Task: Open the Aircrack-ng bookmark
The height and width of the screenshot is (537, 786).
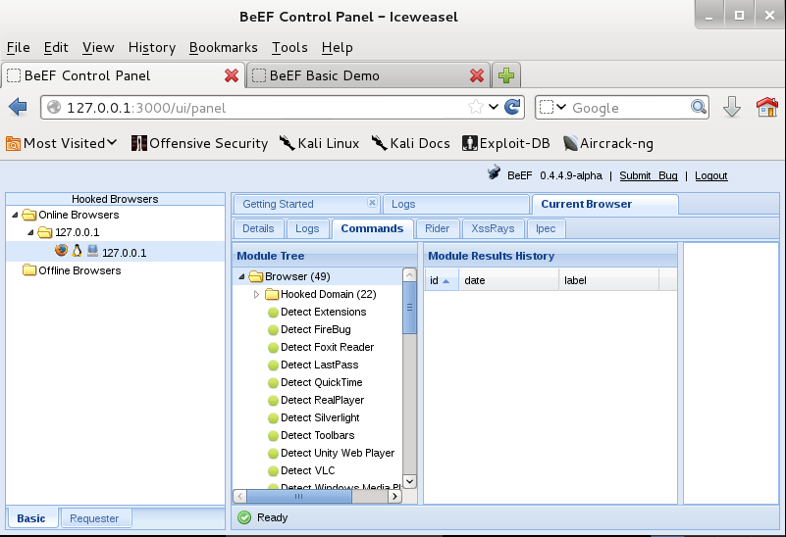Action: click(608, 144)
